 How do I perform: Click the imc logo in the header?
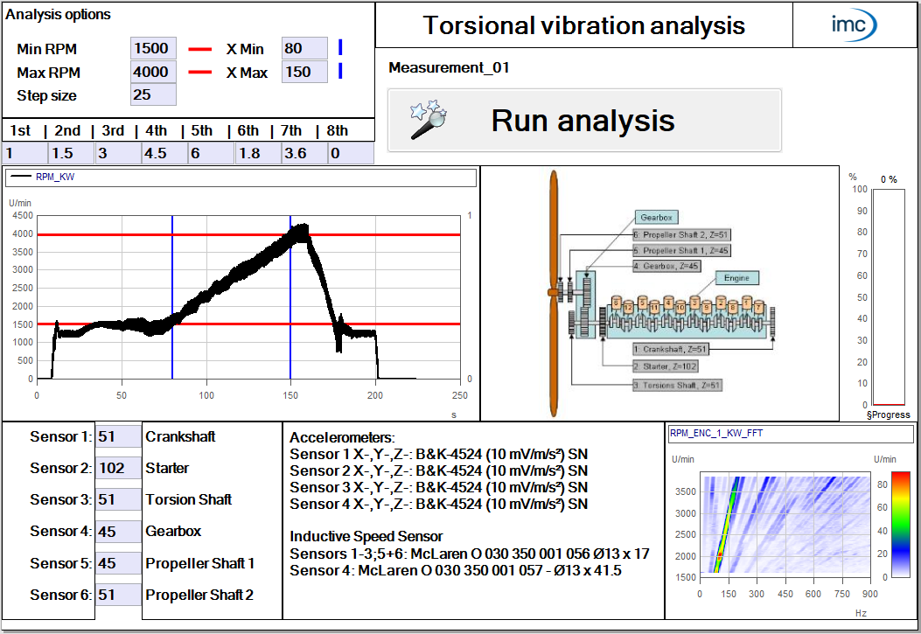(854, 24)
